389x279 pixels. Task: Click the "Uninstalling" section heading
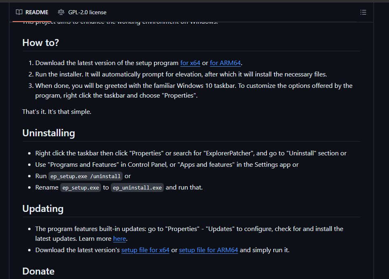(48, 133)
